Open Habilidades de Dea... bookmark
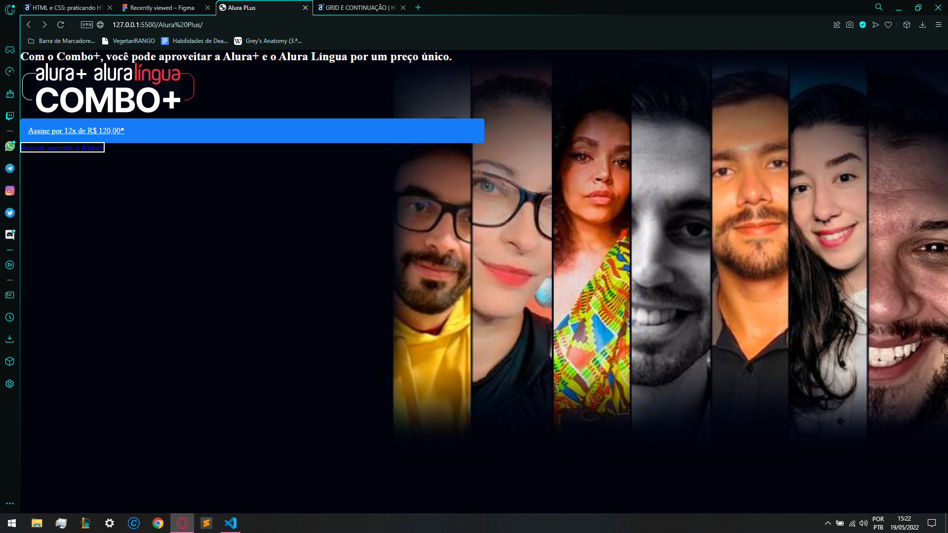948x533 pixels. coord(195,41)
